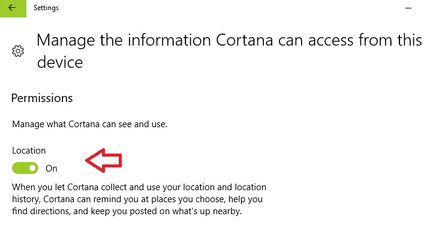
Task: Click the Location setting label
Action: point(29,151)
